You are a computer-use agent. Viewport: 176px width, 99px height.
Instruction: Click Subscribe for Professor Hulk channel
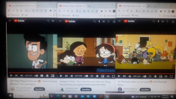point(86,89)
